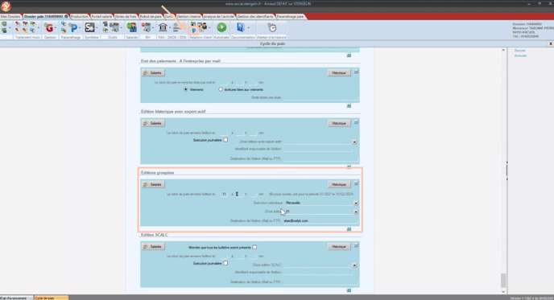The width and height of the screenshot is (554, 300).
Task: Switch to the Robot de paie tab
Action: coord(151,17)
